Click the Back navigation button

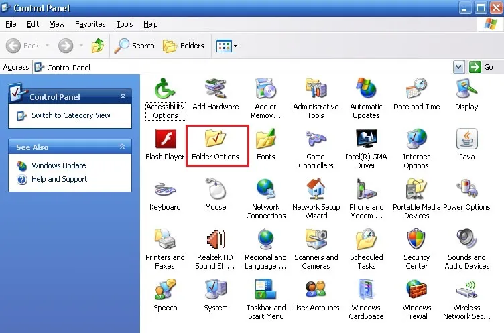23,46
